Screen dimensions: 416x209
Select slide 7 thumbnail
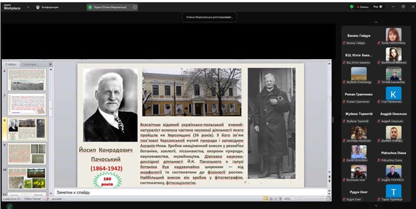[x=27, y=104]
